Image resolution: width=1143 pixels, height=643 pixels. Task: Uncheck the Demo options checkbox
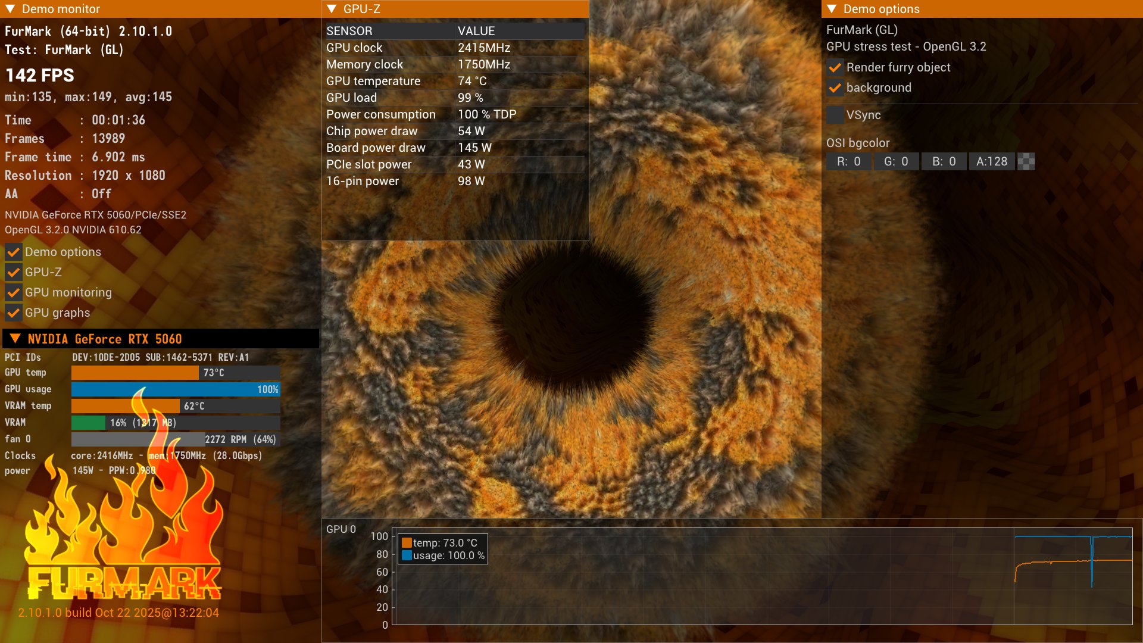(13, 252)
